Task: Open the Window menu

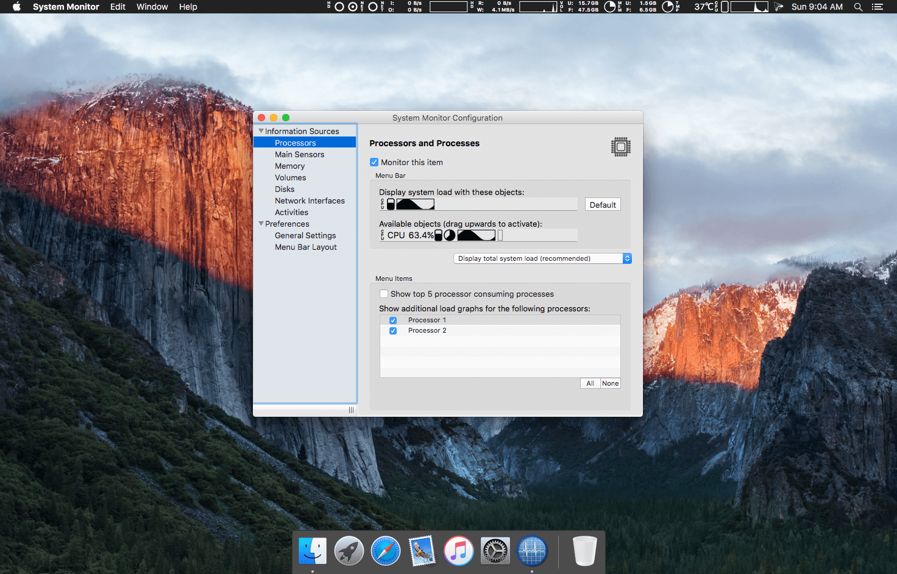Action: [152, 7]
